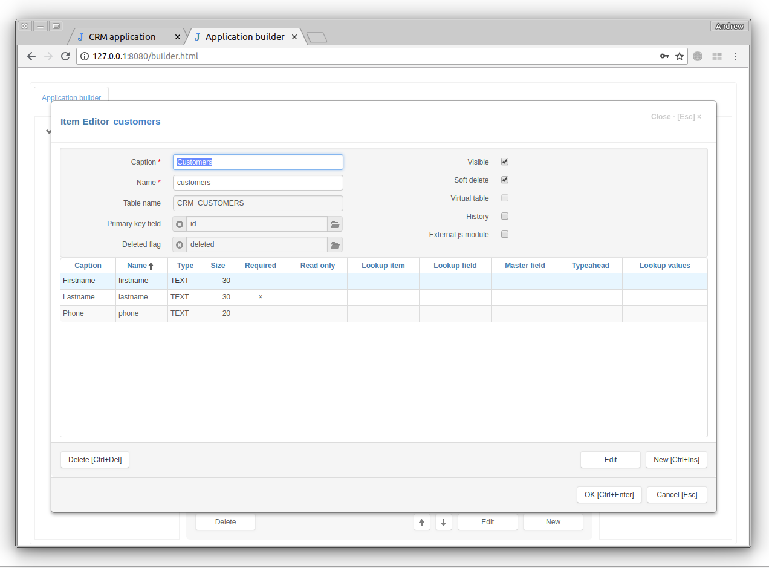
Task: Click background Edit button behind dialog
Action: (x=488, y=522)
